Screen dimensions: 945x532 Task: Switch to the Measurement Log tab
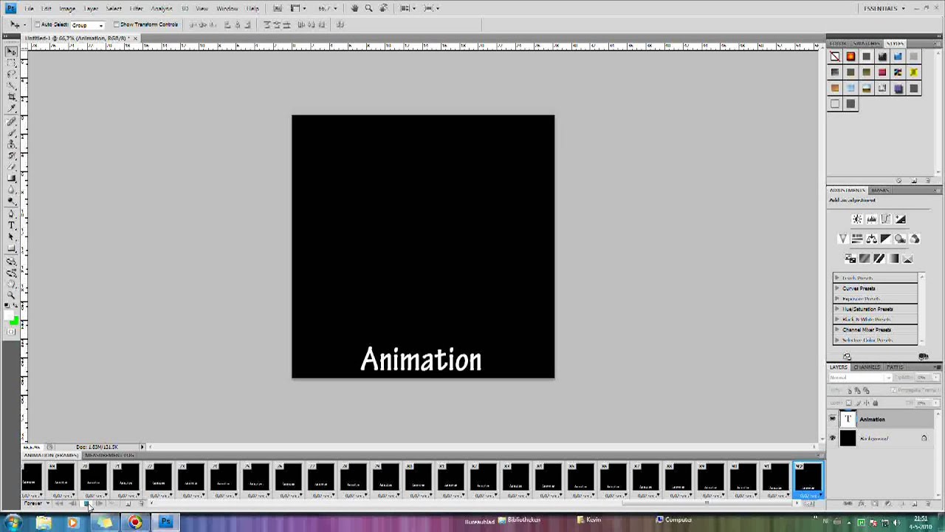(109, 455)
